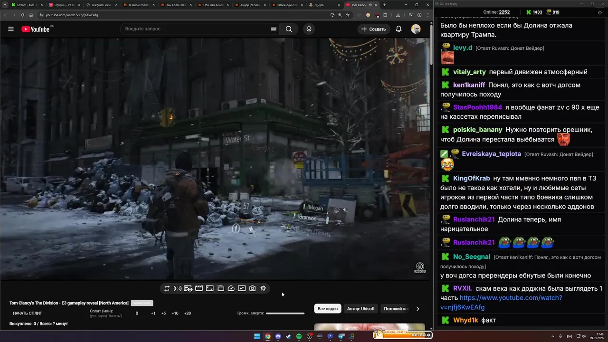
Task: Adjust the Громк. алерта volume slider
Action: pos(285,313)
